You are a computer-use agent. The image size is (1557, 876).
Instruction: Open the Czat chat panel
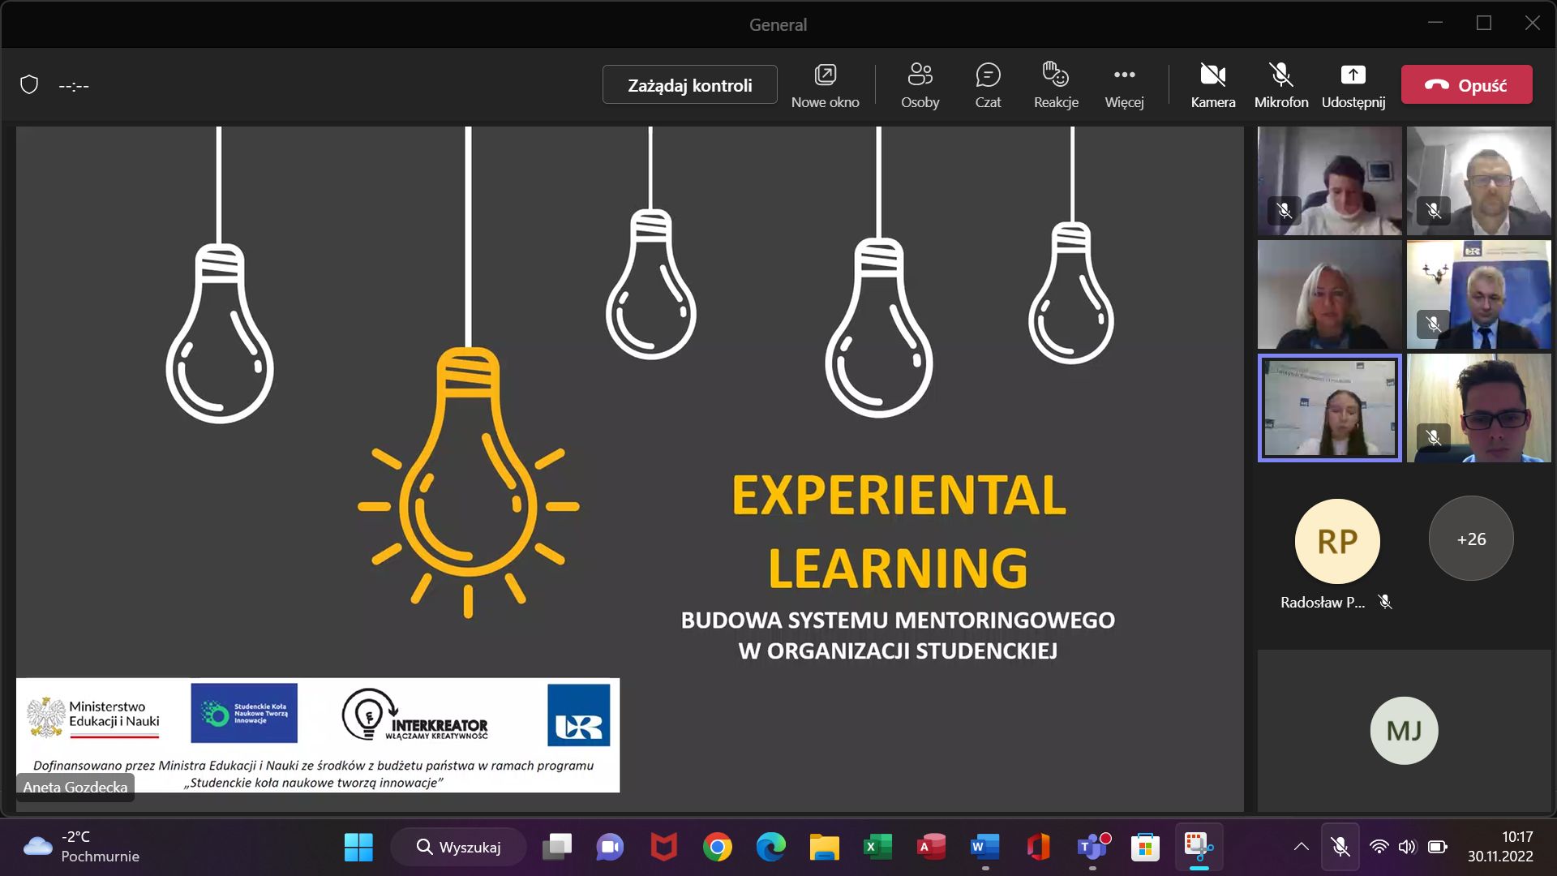(x=988, y=85)
